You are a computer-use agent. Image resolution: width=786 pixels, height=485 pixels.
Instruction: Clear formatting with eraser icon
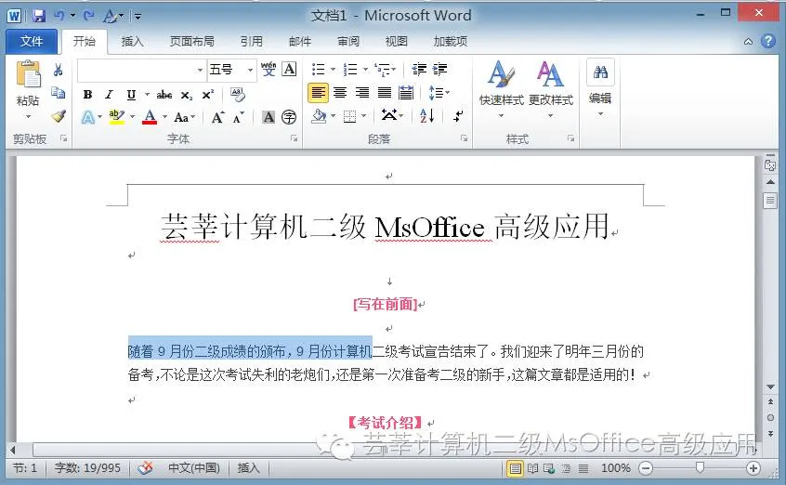[x=238, y=94]
